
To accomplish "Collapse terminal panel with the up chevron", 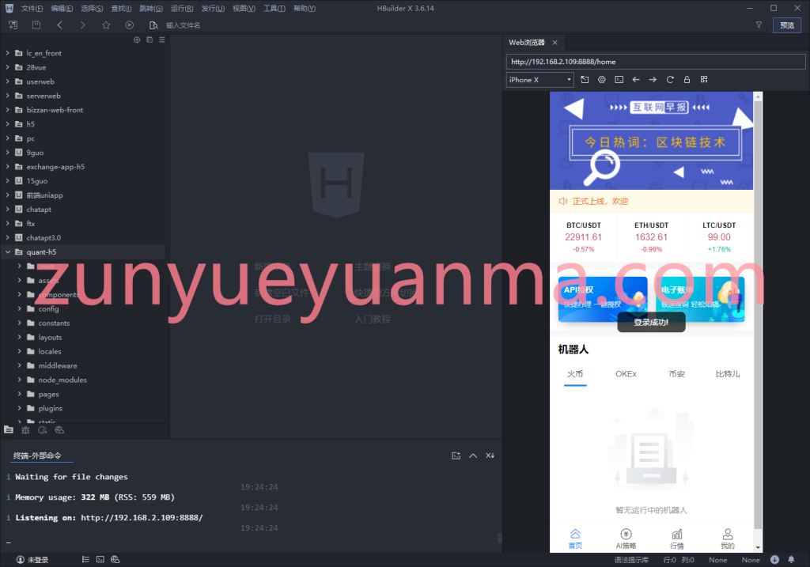I will click(x=473, y=455).
